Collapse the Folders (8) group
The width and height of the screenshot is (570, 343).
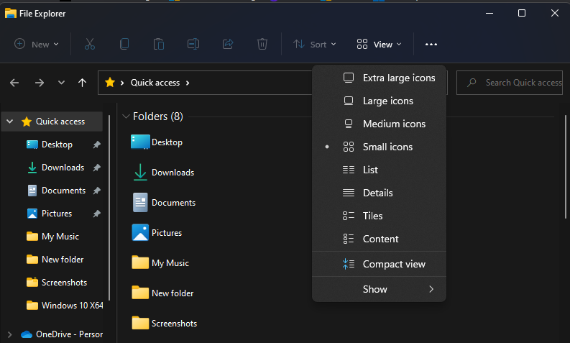[x=126, y=116]
